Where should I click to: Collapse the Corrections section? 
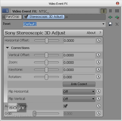click(x=8, y=48)
